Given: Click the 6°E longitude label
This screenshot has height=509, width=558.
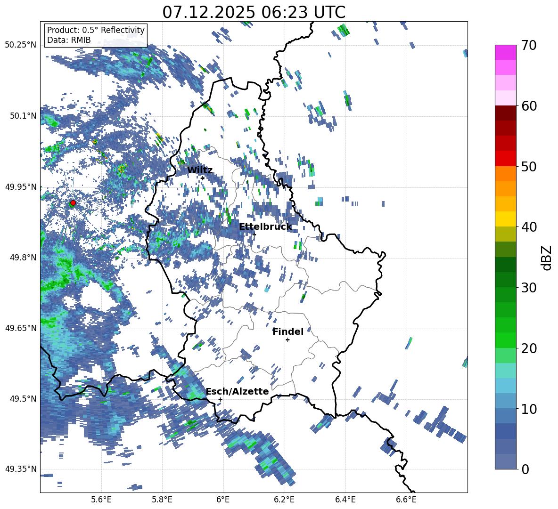Looking at the screenshot, I should (223, 500).
